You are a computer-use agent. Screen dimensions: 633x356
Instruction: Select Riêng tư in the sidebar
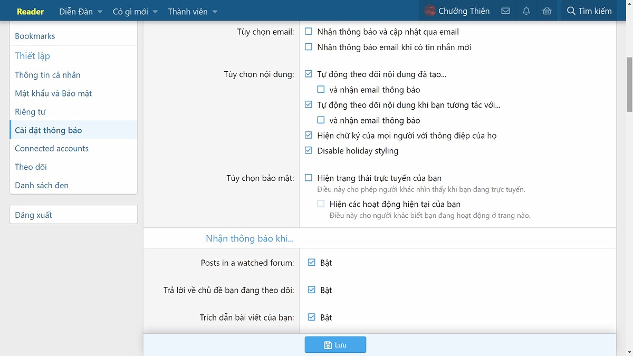(30, 112)
